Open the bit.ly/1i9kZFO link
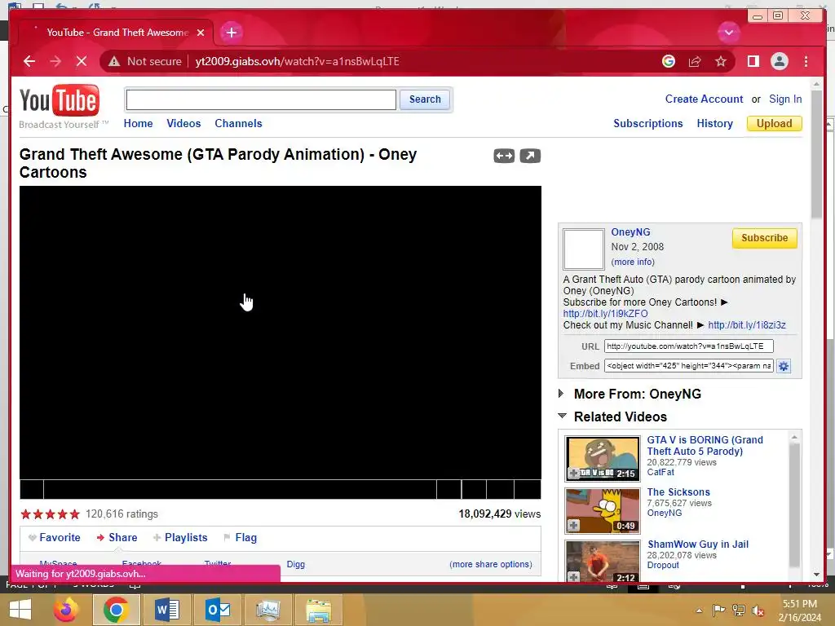The image size is (835, 626). [606, 314]
